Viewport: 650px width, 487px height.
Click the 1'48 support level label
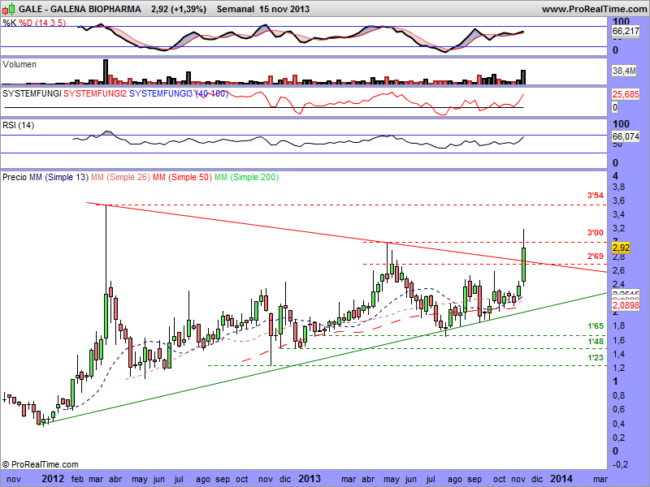[x=596, y=341]
